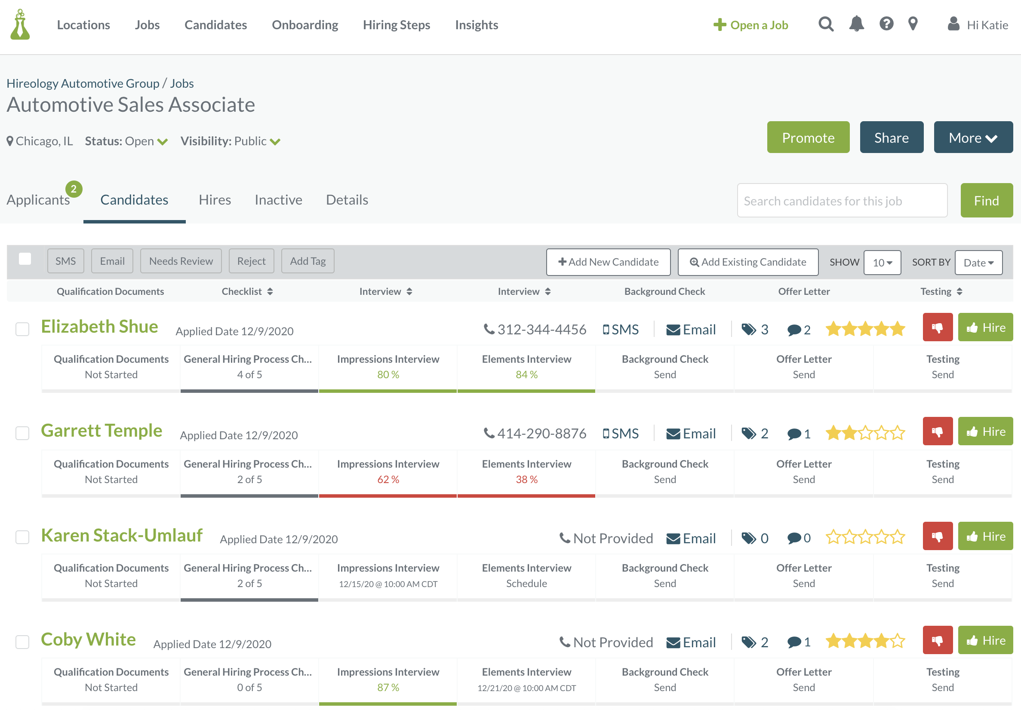Switch to the Hires tab
1021x710 pixels.
click(x=215, y=200)
